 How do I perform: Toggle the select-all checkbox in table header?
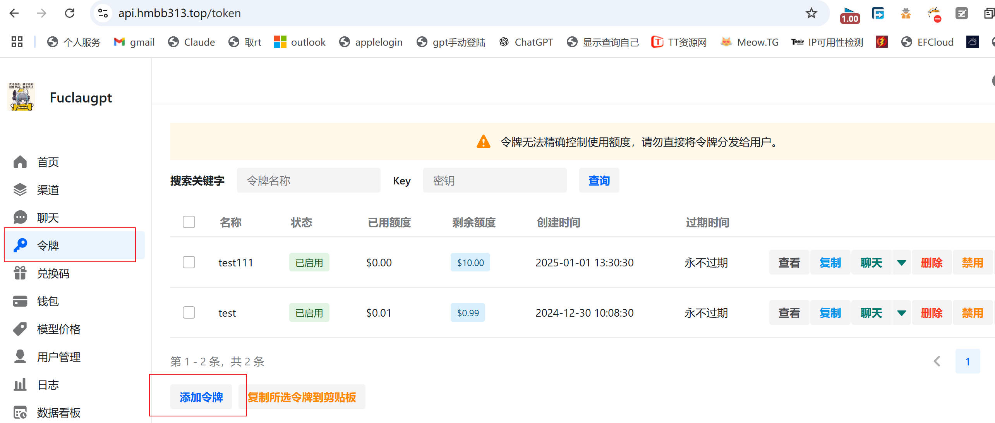click(189, 222)
